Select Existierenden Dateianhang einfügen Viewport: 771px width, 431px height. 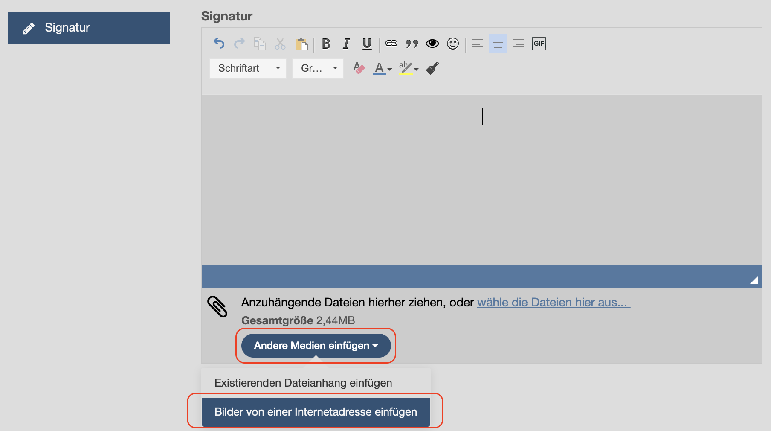tap(303, 383)
